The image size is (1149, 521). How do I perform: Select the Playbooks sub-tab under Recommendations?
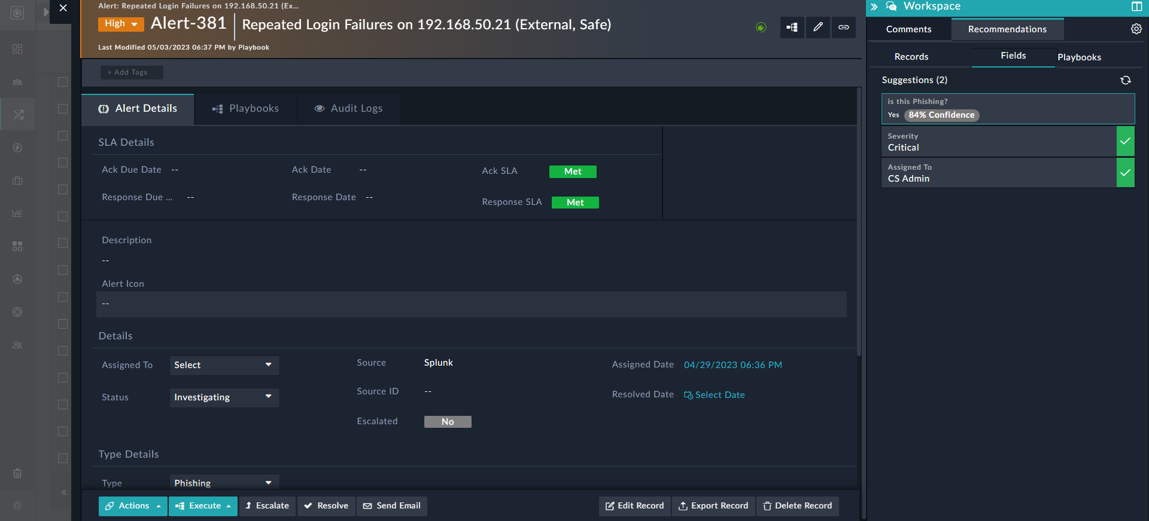tap(1079, 57)
